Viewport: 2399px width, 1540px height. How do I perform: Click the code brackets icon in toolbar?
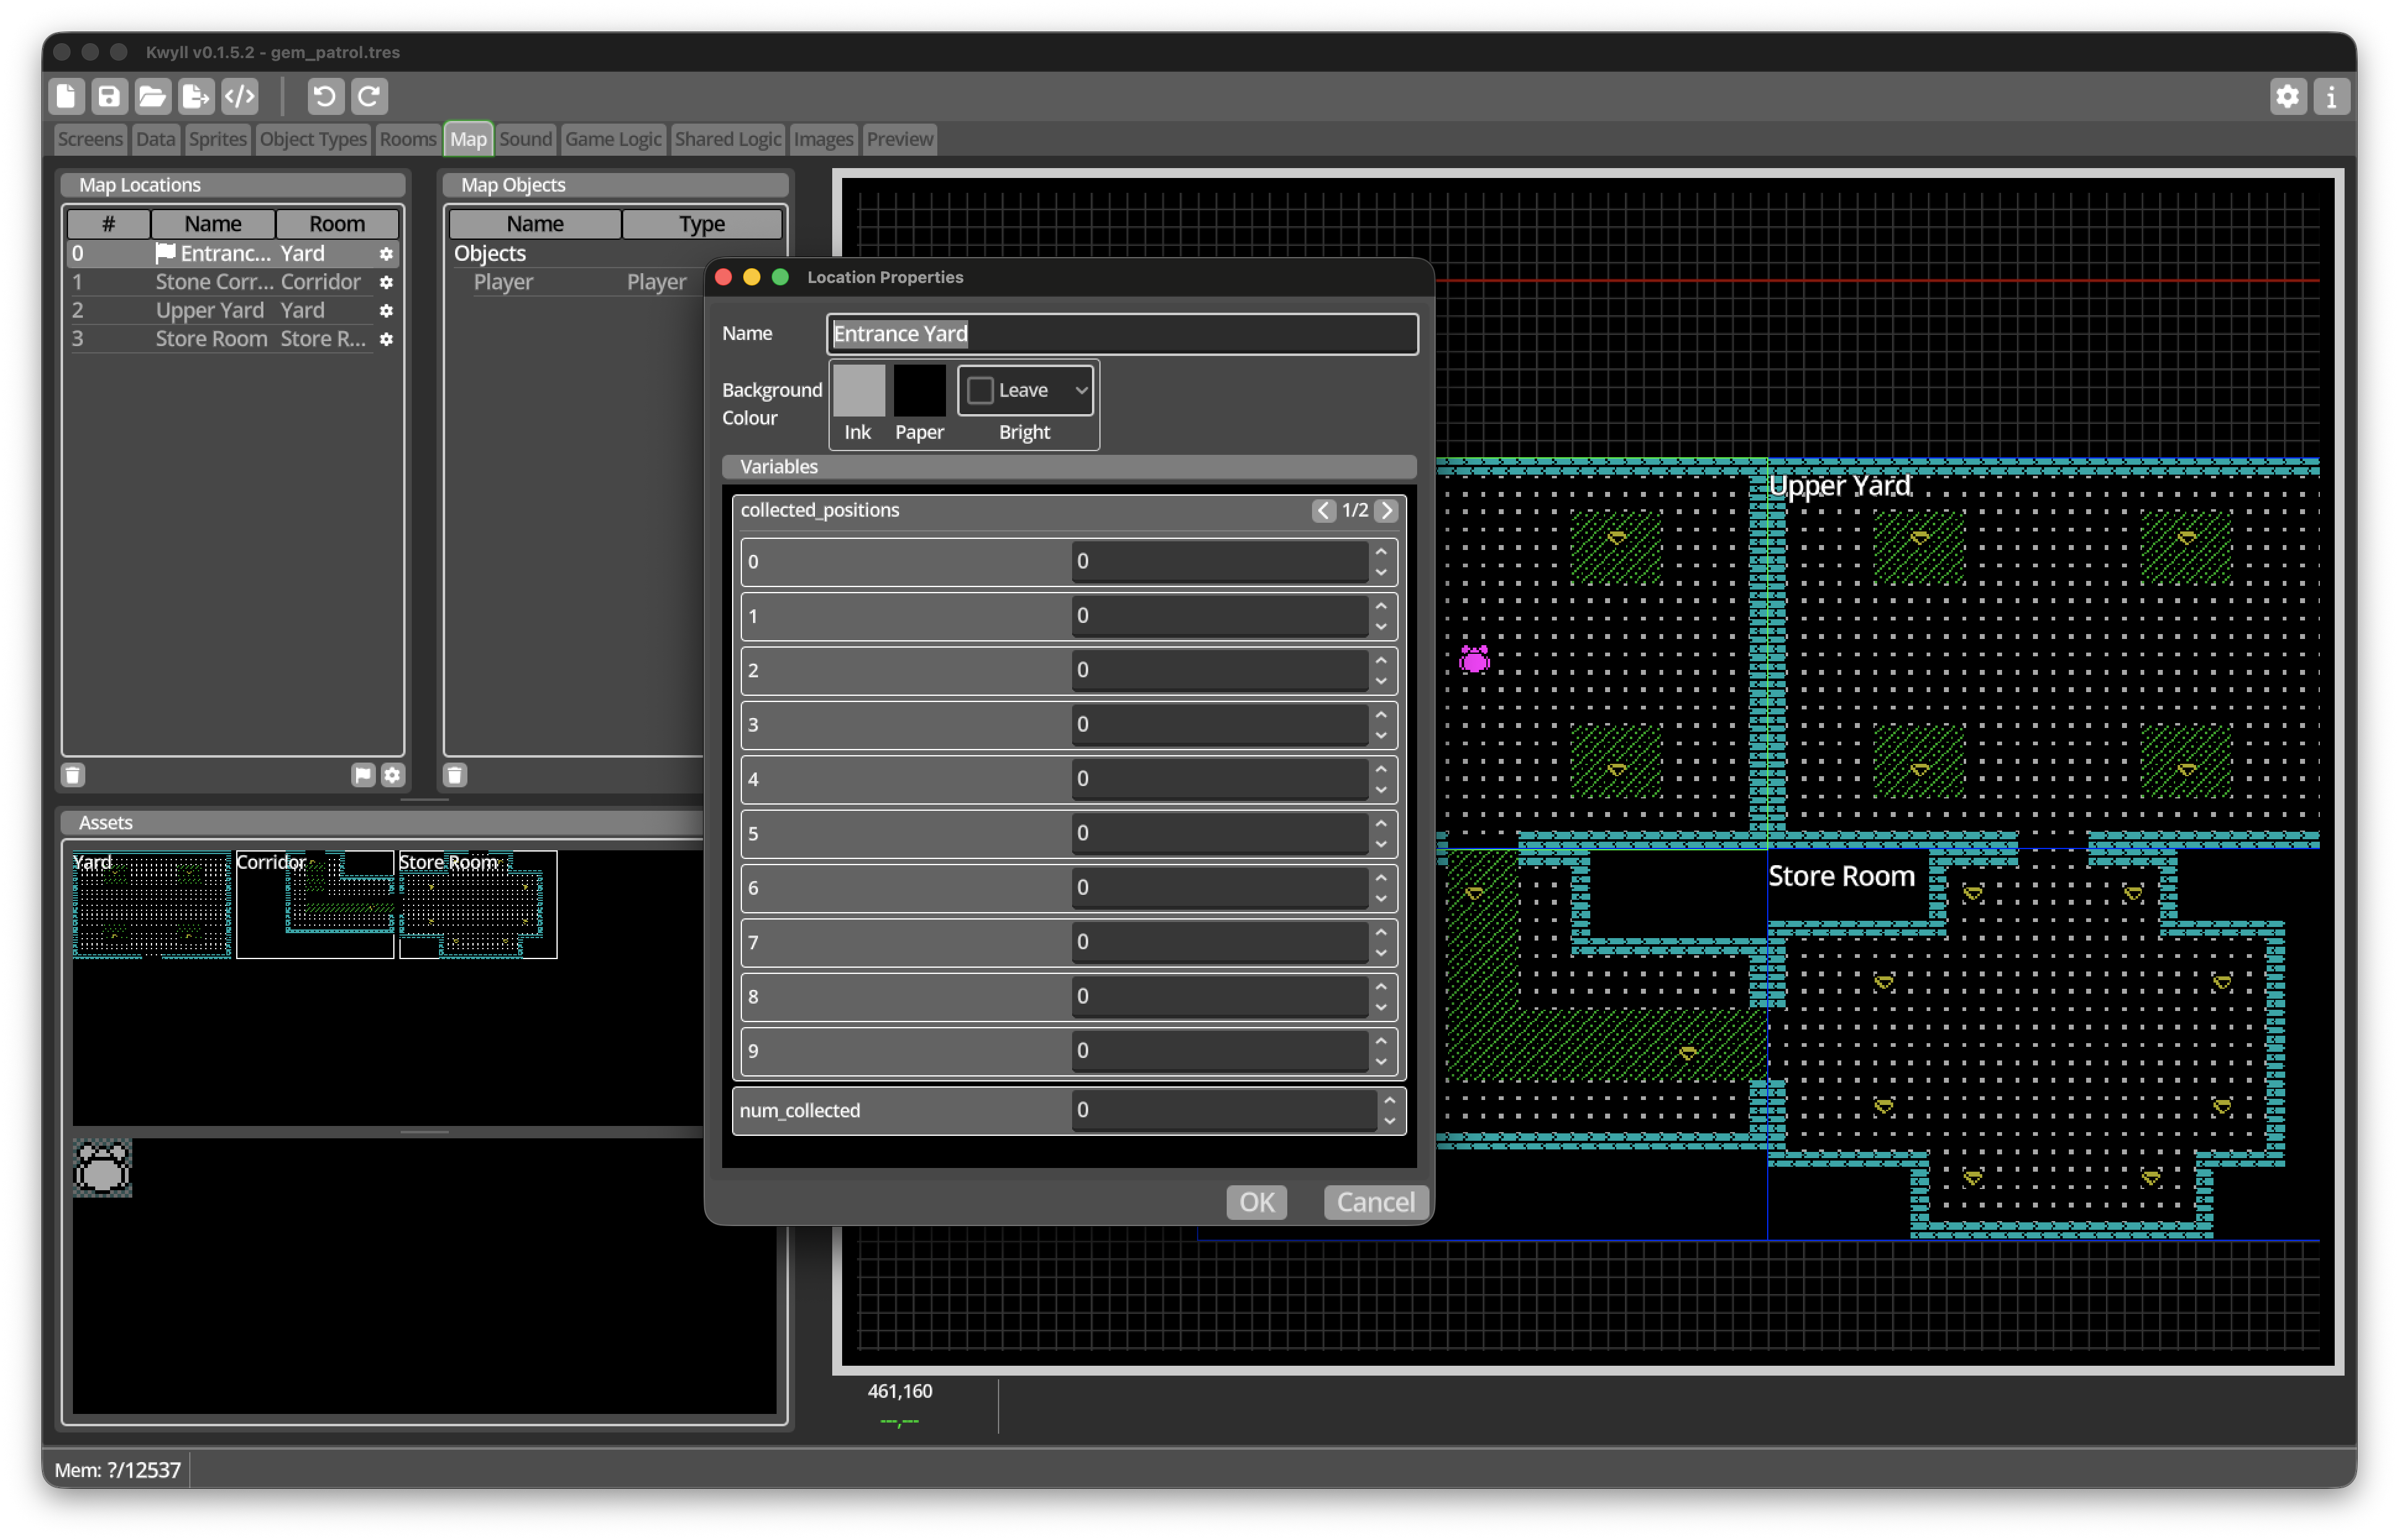tap(240, 96)
